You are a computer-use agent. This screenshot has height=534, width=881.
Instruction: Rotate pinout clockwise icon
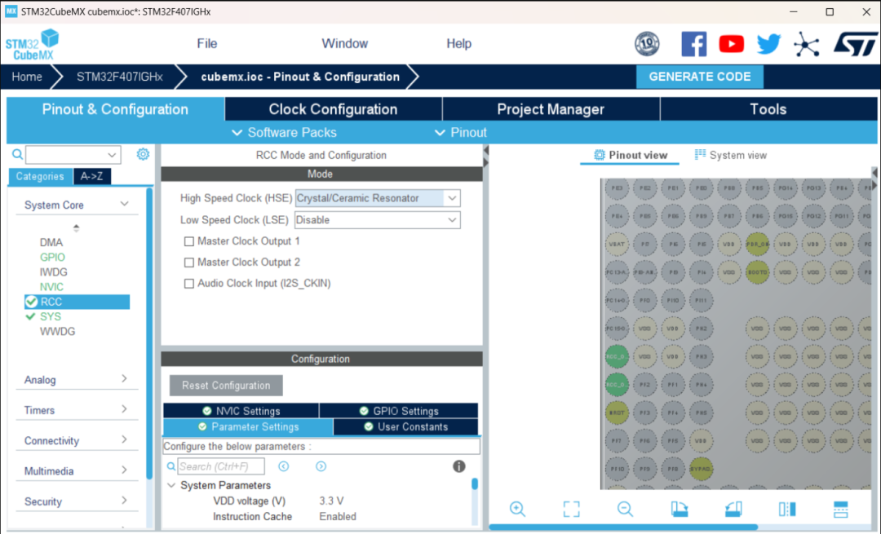click(680, 510)
